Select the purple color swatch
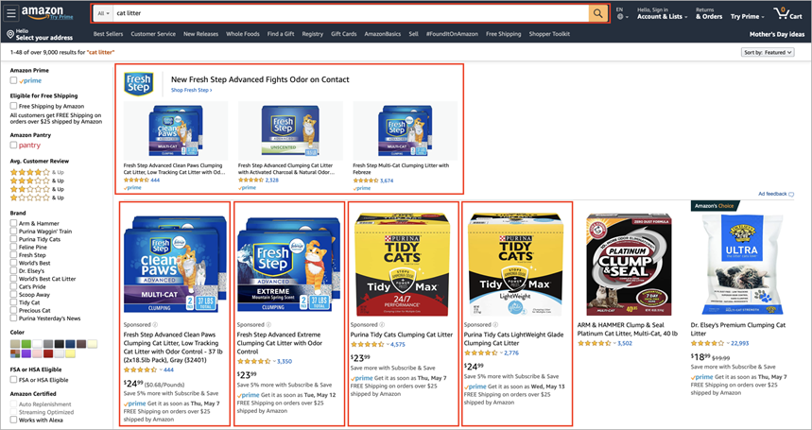Viewport: 812px width, 430px height. (26, 354)
